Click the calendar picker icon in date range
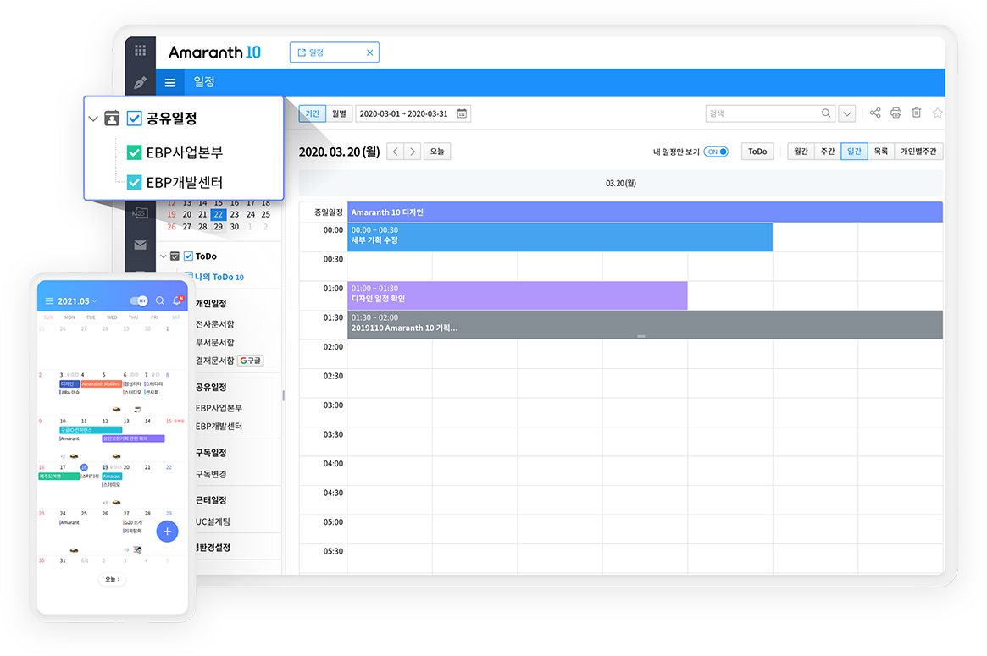 click(462, 113)
